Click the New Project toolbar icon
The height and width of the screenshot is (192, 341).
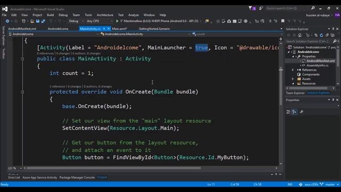point(23,21)
